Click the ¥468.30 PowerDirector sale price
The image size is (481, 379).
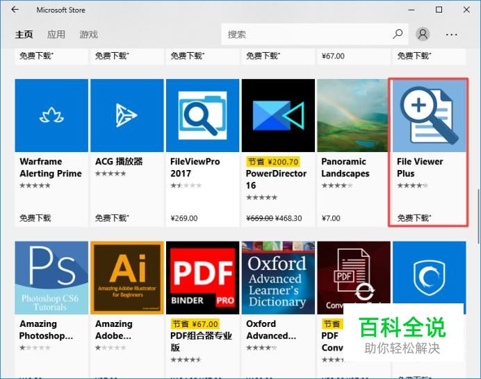click(x=288, y=218)
